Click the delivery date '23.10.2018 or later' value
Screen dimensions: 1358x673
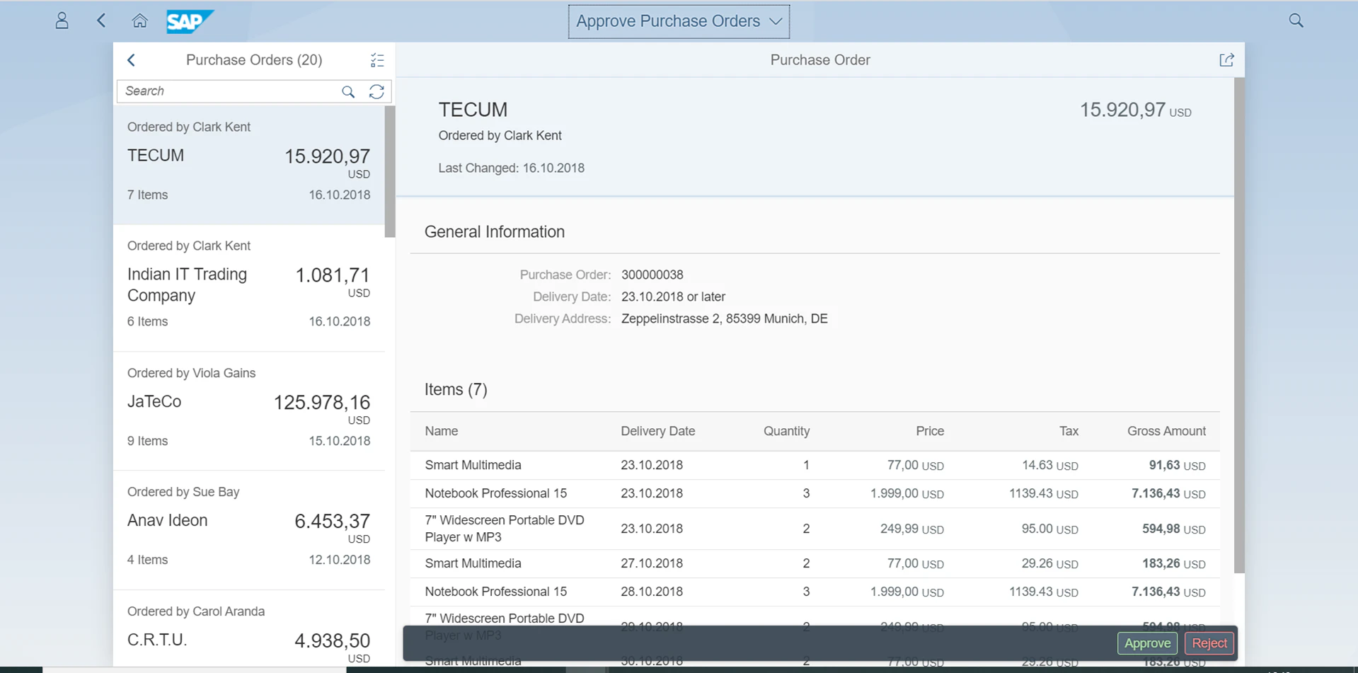pyautogui.click(x=673, y=297)
